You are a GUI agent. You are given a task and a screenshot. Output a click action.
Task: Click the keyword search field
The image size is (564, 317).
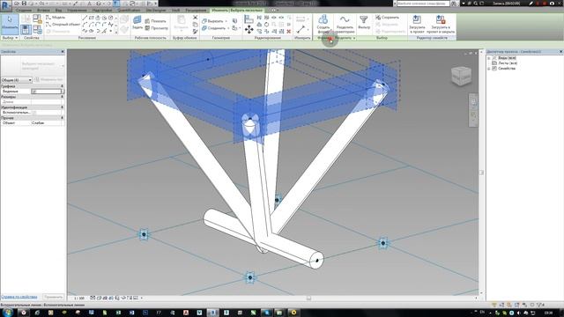423,4
